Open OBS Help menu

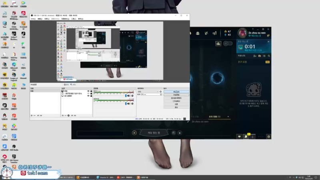pos(81,19)
